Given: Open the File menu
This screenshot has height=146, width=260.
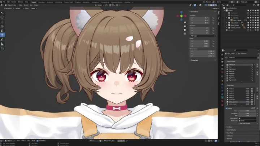Looking at the screenshot, I should [x=4, y=2].
